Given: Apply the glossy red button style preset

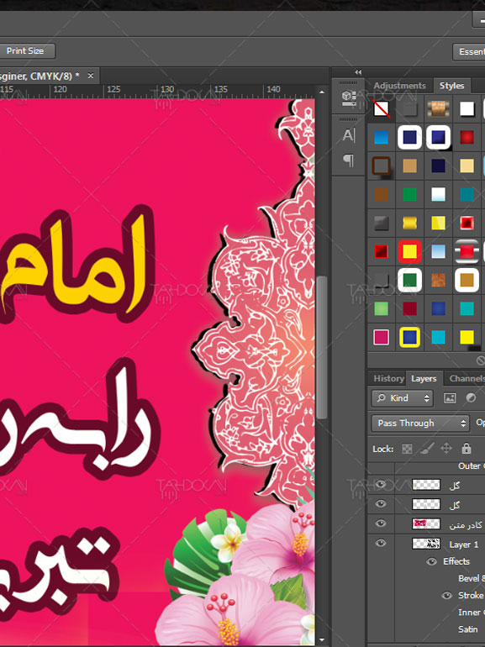Looking at the screenshot, I should point(381,251).
